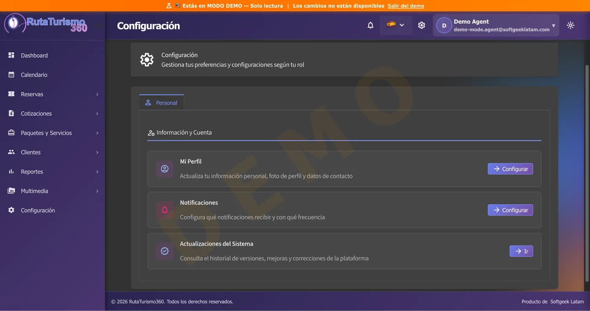Click the Actualizaciones del Sistema badge icon
This screenshot has height=311, width=590.
click(x=165, y=251)
